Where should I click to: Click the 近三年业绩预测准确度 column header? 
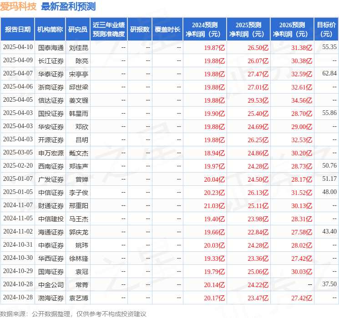point(109,30)
